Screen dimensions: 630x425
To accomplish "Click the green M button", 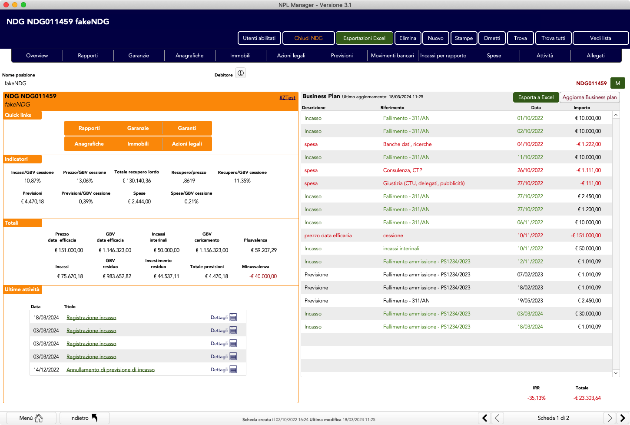I will [x=617, y=83].
